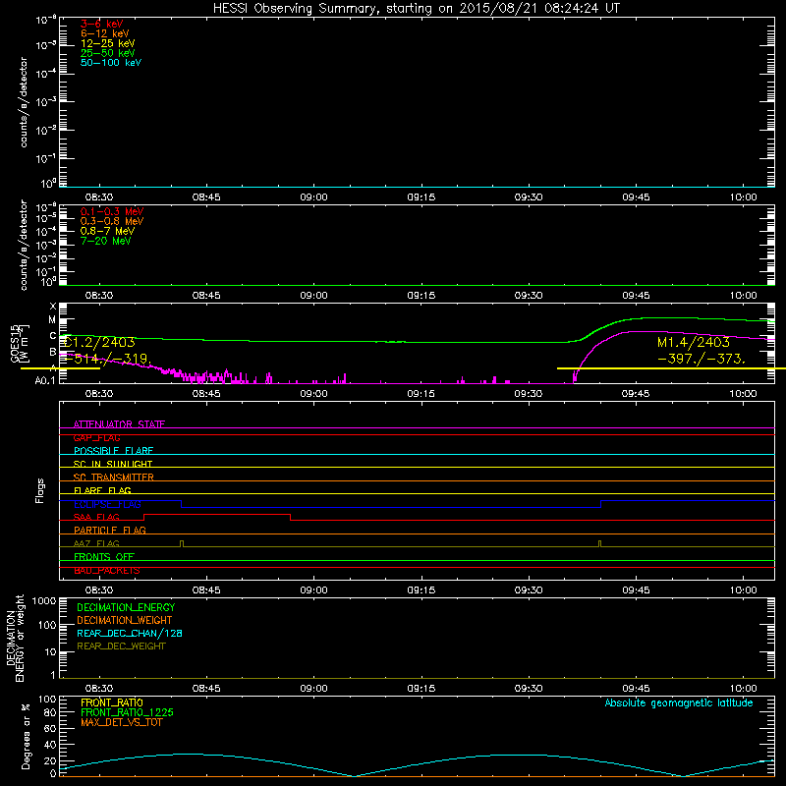The height and width of the screenshot is (786, 786).
Task: Click the REAR_DEC_WEIGHT legend label
Action: [121, 646]
